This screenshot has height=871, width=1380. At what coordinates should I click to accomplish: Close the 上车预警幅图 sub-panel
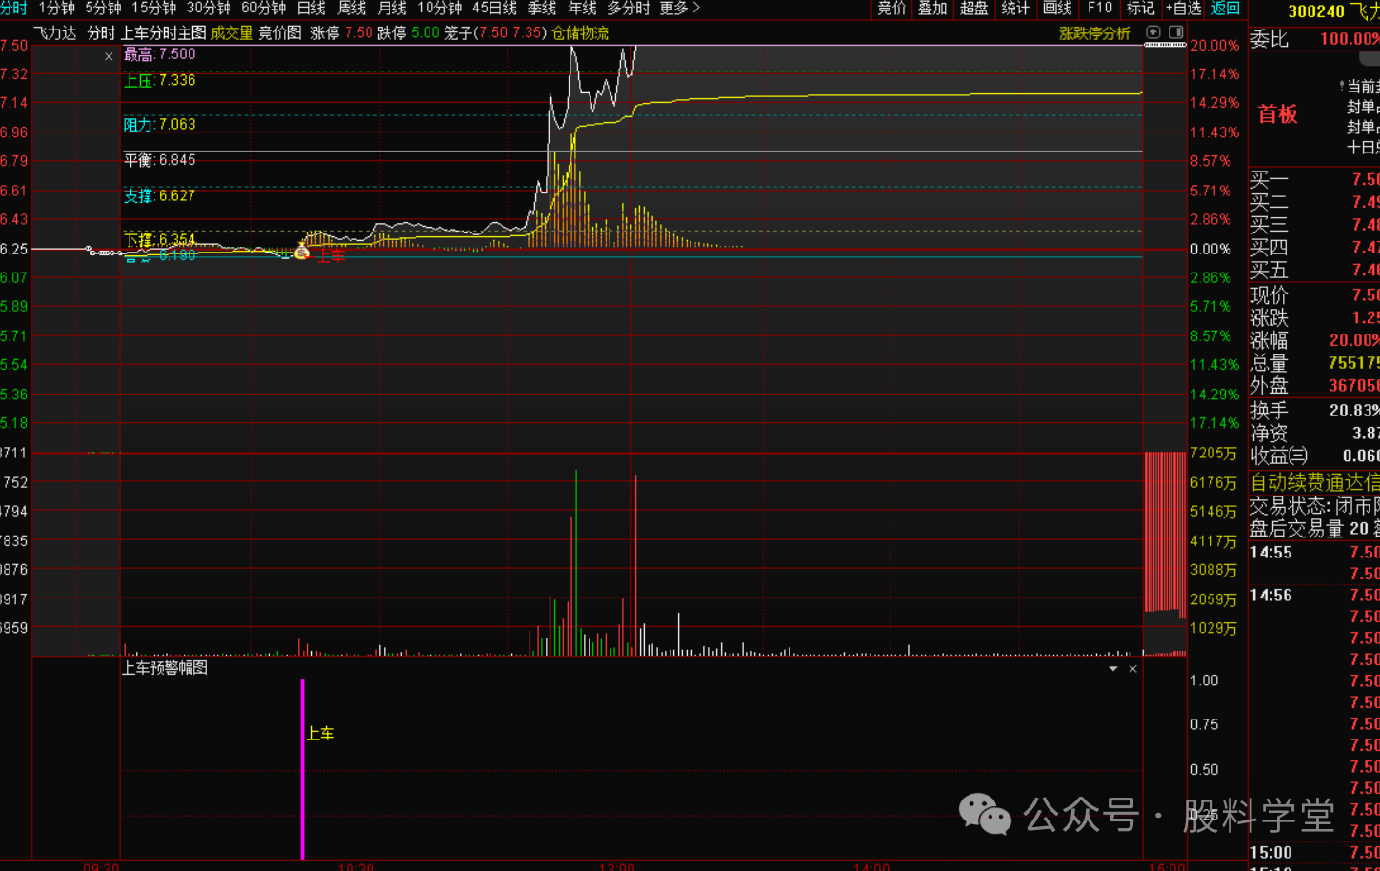pos(1132,669)
